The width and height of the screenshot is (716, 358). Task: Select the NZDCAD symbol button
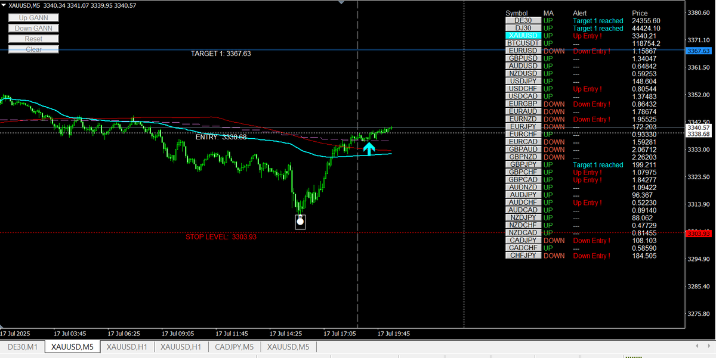pos(523,233)
